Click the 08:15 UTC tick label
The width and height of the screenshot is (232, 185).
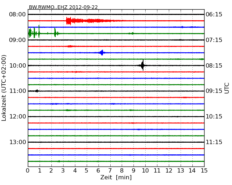[214, 65]
